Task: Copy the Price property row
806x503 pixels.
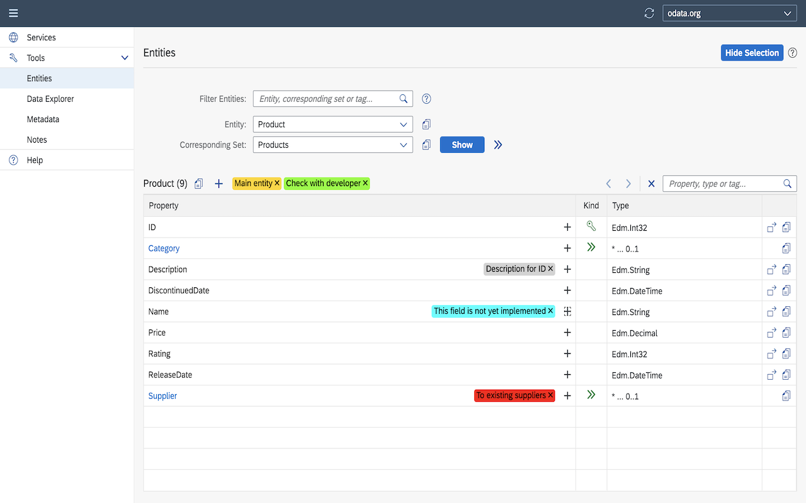Action: click(x=786, y=333)
